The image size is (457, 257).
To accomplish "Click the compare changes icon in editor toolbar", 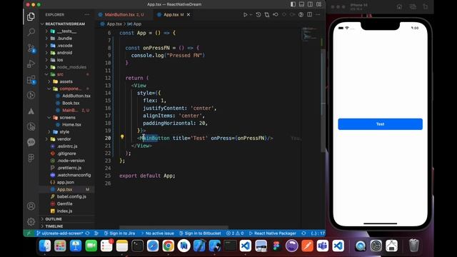I will pos(266,14).
